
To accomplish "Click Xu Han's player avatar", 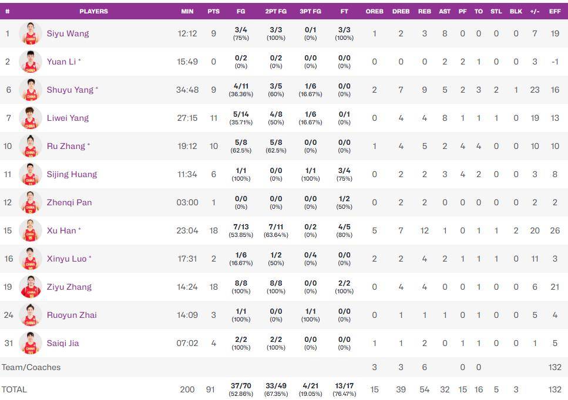I will (30, 230).
